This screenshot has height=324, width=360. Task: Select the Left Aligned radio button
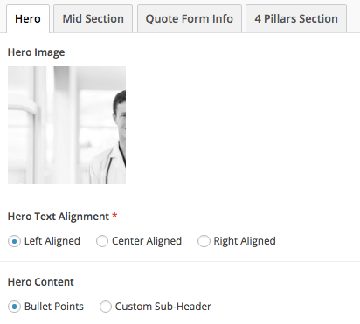(x=14, y=241)
